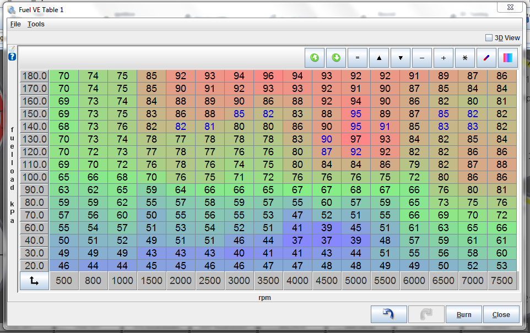Click the Fuel VE Table window icon
The width and height of the screenshot is (530, 333).
point(12,10)
